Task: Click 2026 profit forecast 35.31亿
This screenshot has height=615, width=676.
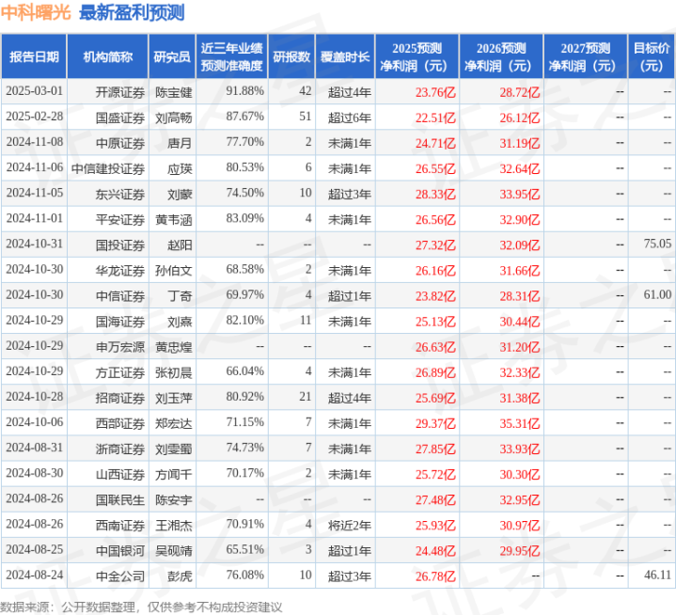Action: coord(520,423)
